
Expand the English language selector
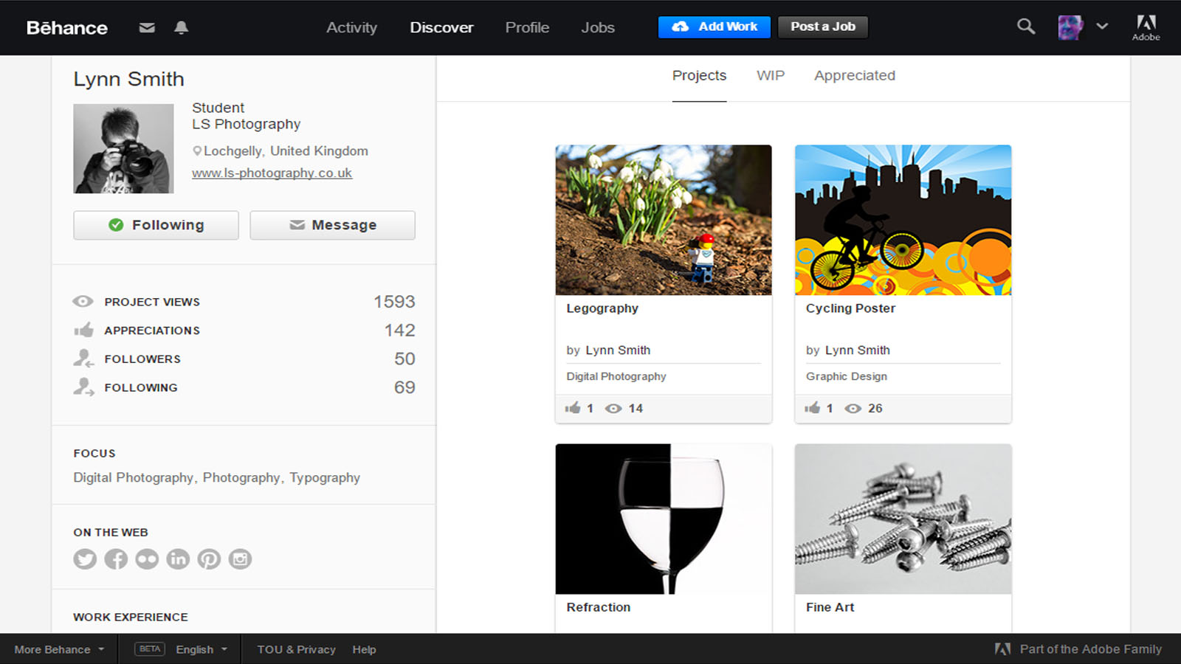201,649
